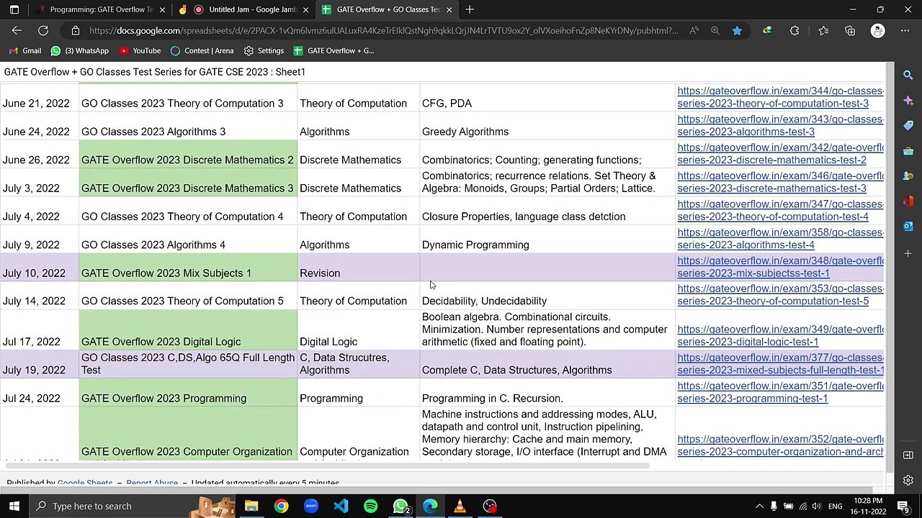Open the WhatsApp bookmark
The image size is (922, 518).
pyautogui.click(x=80, y=51)
